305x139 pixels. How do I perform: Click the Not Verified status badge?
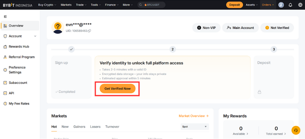click(277, 28)
